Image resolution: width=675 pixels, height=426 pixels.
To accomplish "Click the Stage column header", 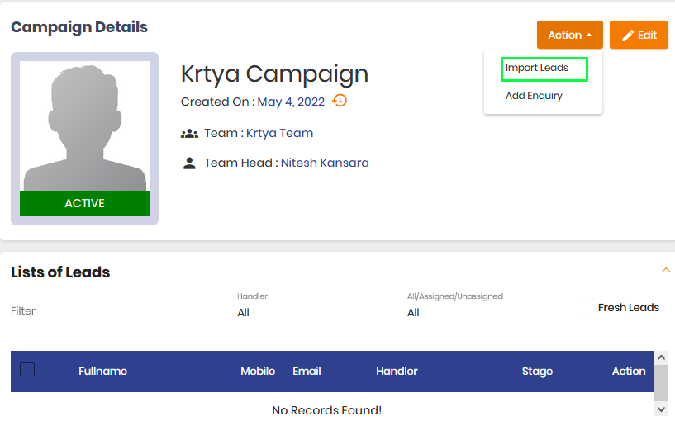I will point(537,372).
